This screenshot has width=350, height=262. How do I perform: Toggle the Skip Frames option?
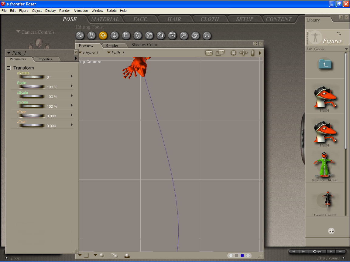(x=343, y=258)
